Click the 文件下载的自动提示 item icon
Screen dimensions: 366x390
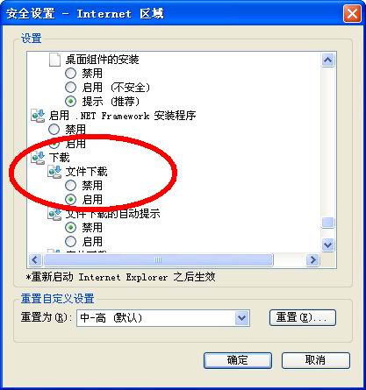pyautogui.click(x=54, y=214)
